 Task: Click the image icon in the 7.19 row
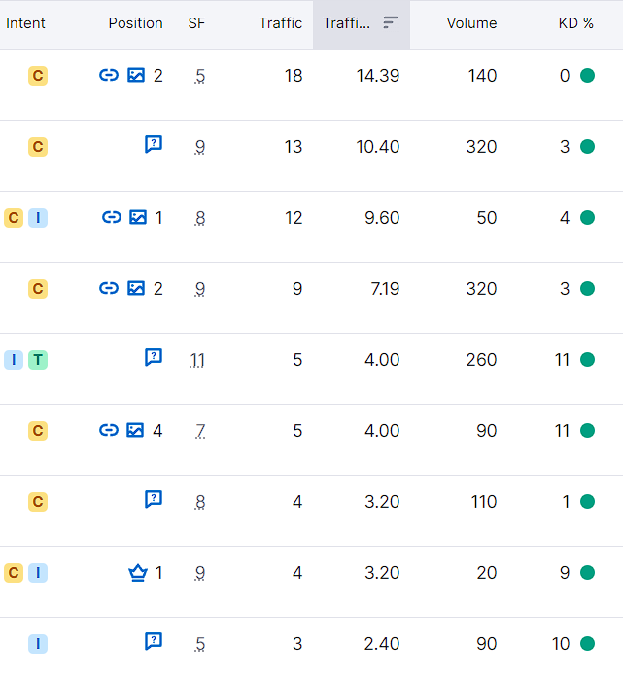tap(136, 288)
